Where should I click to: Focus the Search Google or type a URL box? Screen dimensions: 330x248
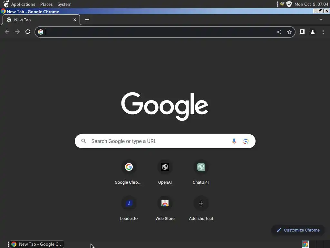coord(165,141)
